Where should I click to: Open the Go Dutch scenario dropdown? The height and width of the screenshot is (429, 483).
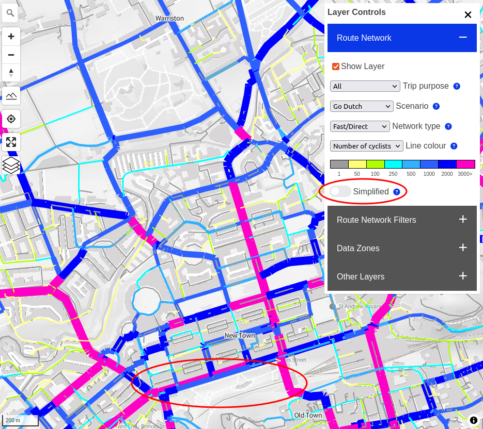coord(361,106)
